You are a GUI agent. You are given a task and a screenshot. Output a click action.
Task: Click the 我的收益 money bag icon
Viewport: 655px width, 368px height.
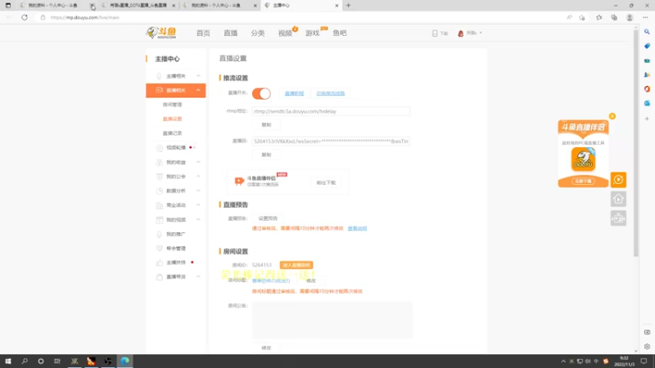coord(159,162)
